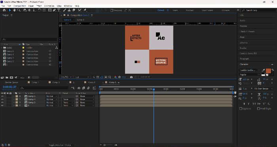Click the current time 0:00:01:37 field
The width and height of the screenshot is (277, 147).
[9, 87]
